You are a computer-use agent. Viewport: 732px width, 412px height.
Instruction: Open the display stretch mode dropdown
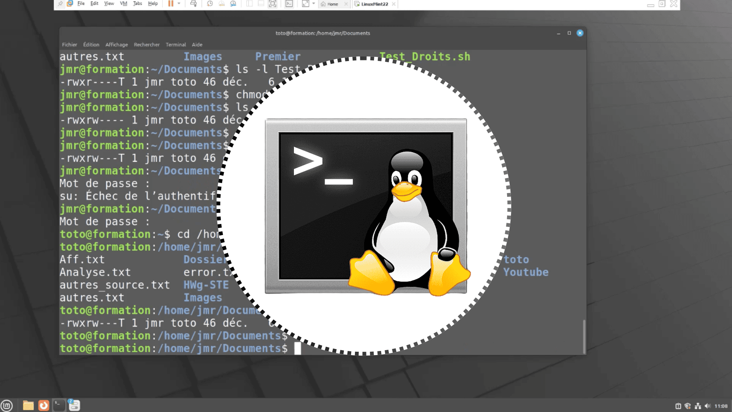[313, 4]
